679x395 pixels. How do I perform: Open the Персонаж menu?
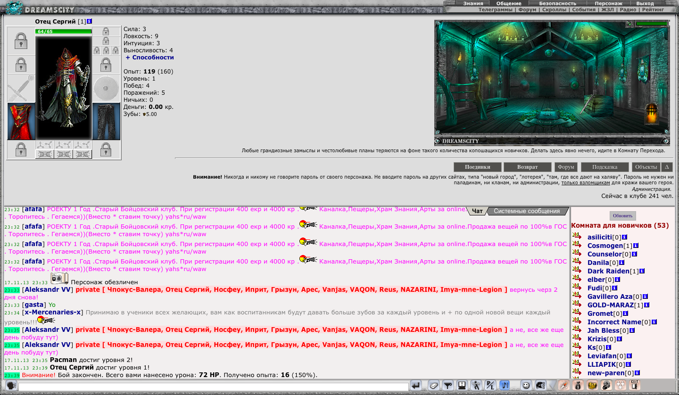(608, 3)
